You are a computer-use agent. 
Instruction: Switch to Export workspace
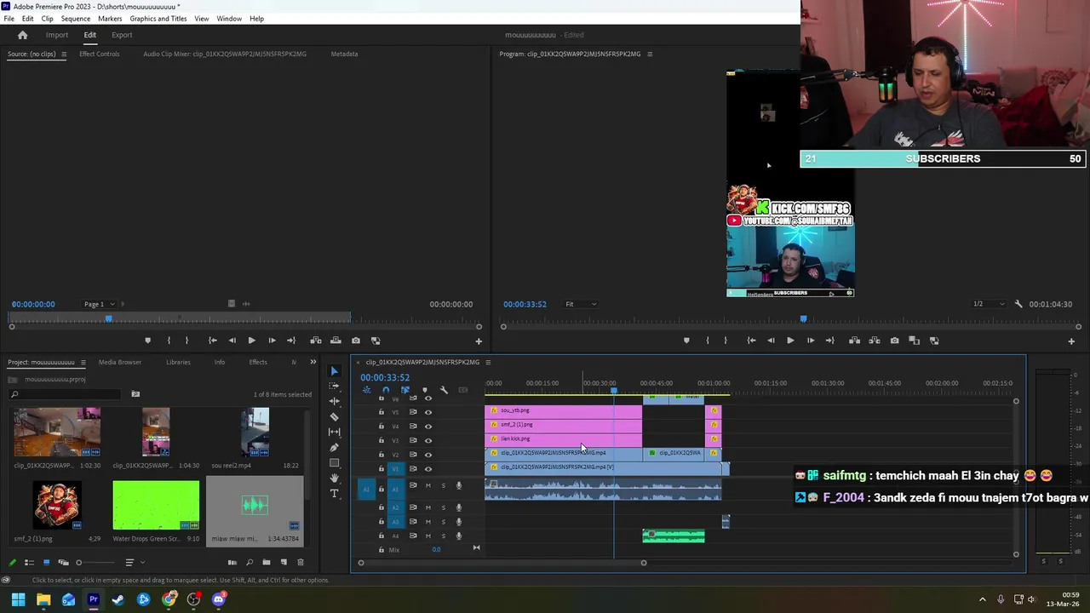[x=122, y=35]
